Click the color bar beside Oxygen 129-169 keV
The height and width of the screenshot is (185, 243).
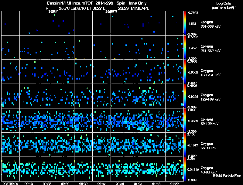click(185, 96)
